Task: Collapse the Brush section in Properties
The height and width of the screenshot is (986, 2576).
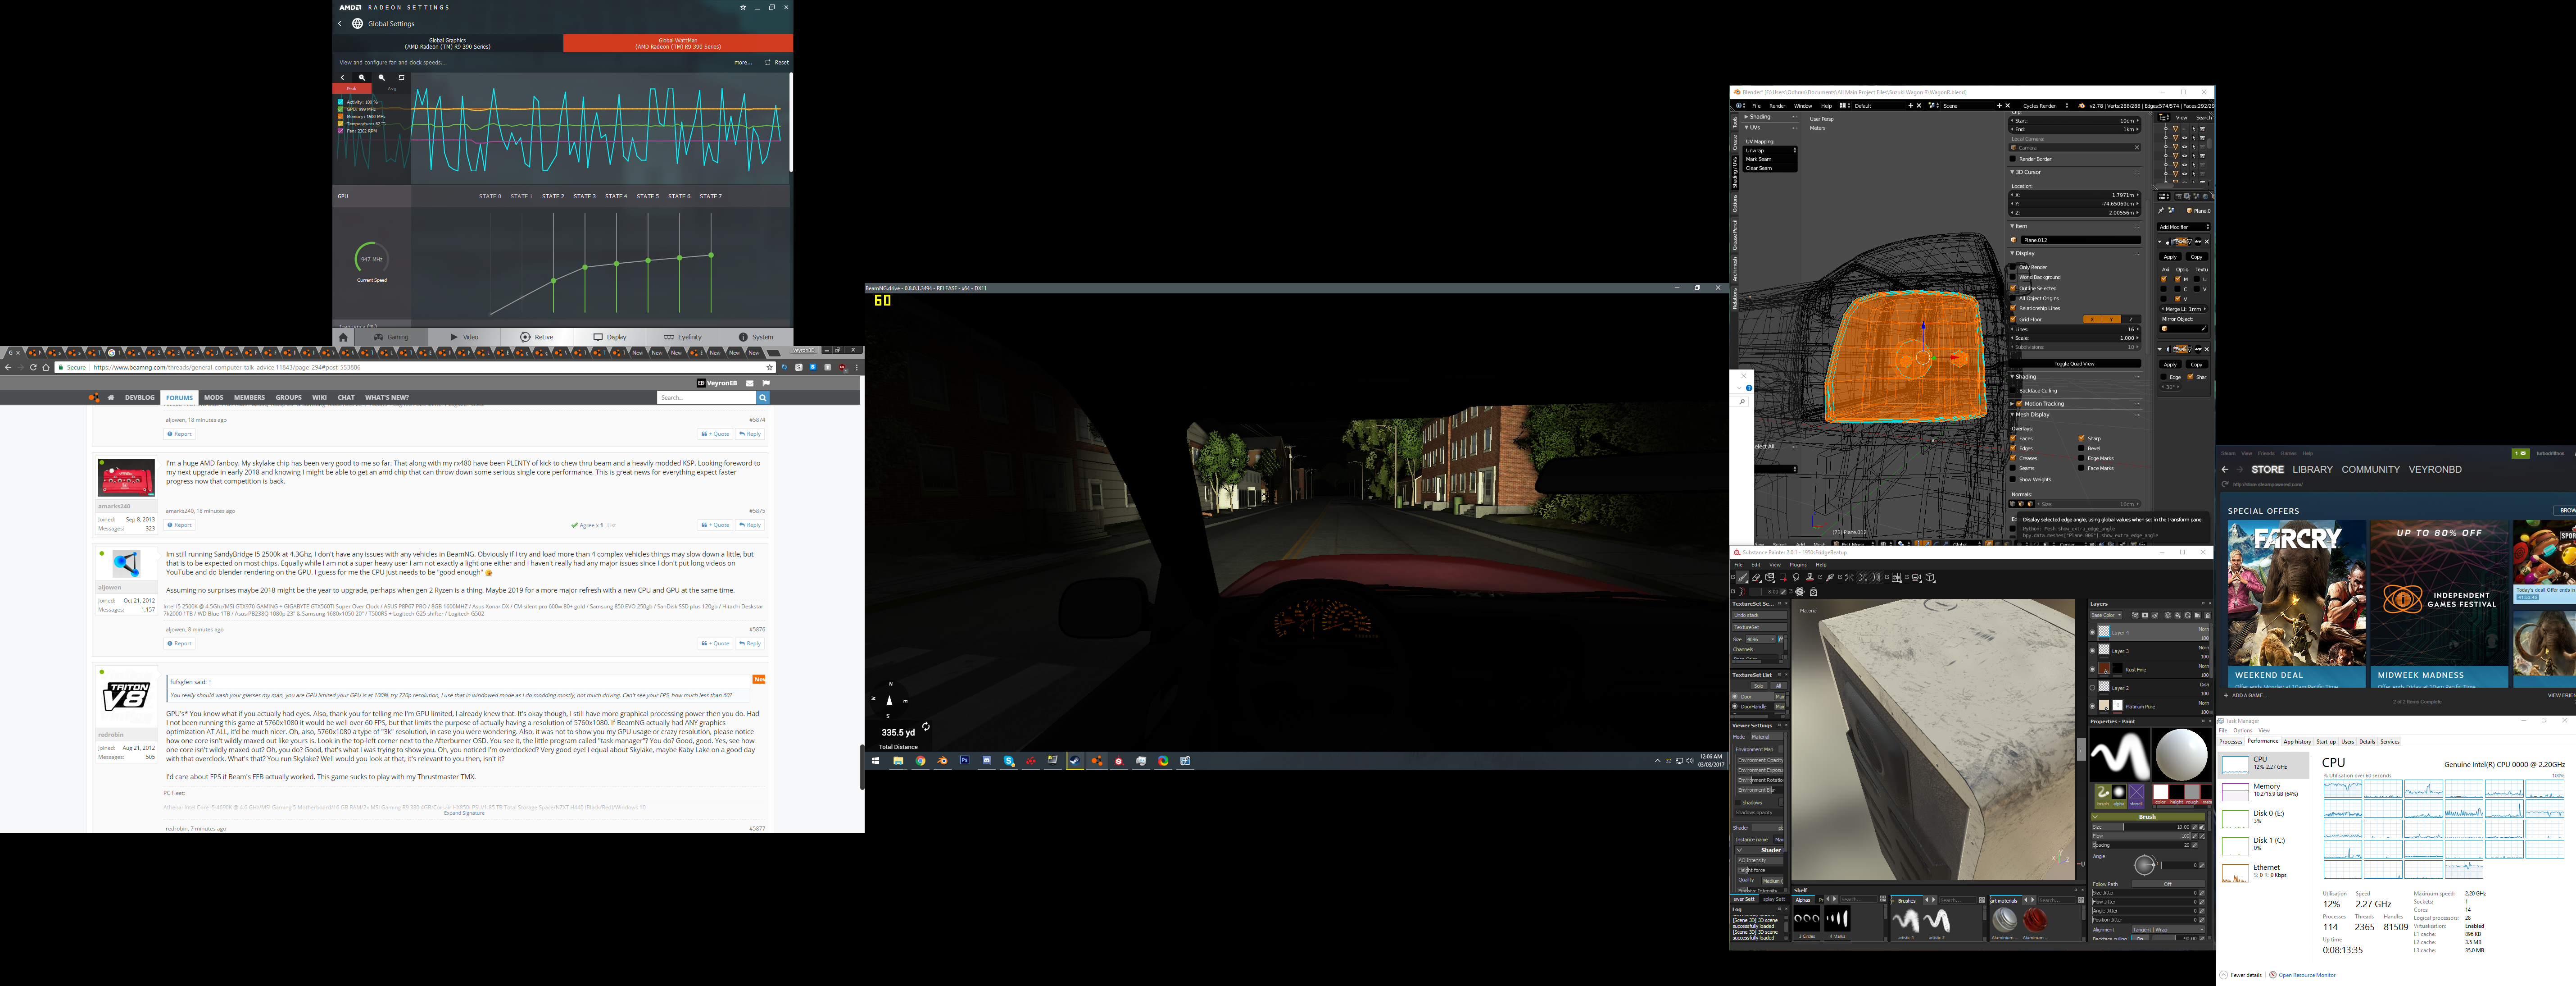Action: [x=2096, y=817]
